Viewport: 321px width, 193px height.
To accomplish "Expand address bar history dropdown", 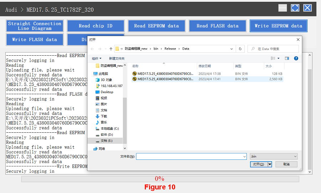I will (231, 49).
